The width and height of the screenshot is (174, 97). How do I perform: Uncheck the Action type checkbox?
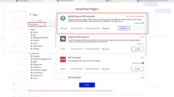32,32
